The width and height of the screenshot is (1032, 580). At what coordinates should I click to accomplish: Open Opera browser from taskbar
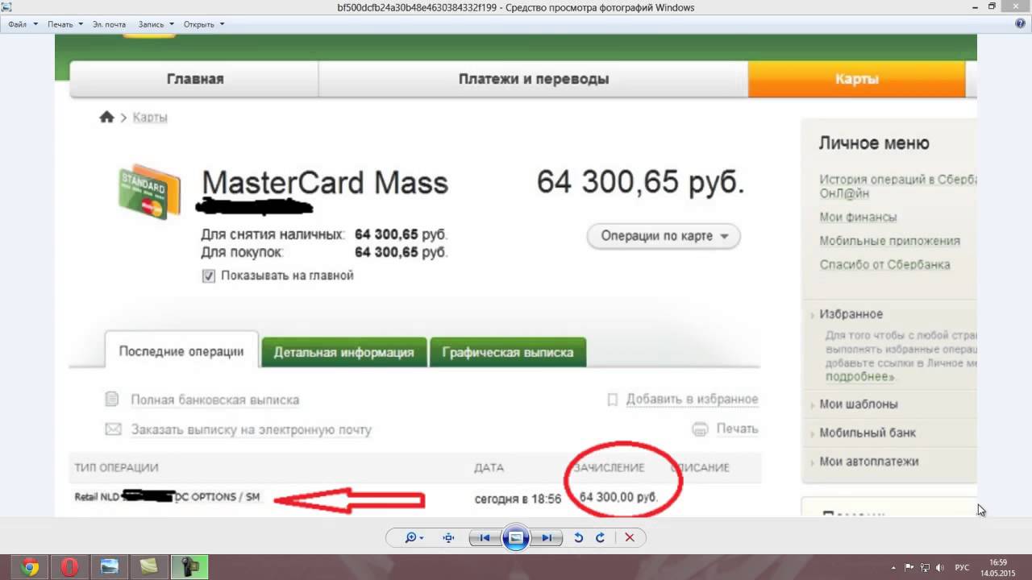(x=69, y=567)
